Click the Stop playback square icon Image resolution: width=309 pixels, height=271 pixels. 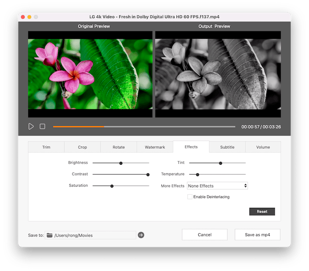coord(42,127)
